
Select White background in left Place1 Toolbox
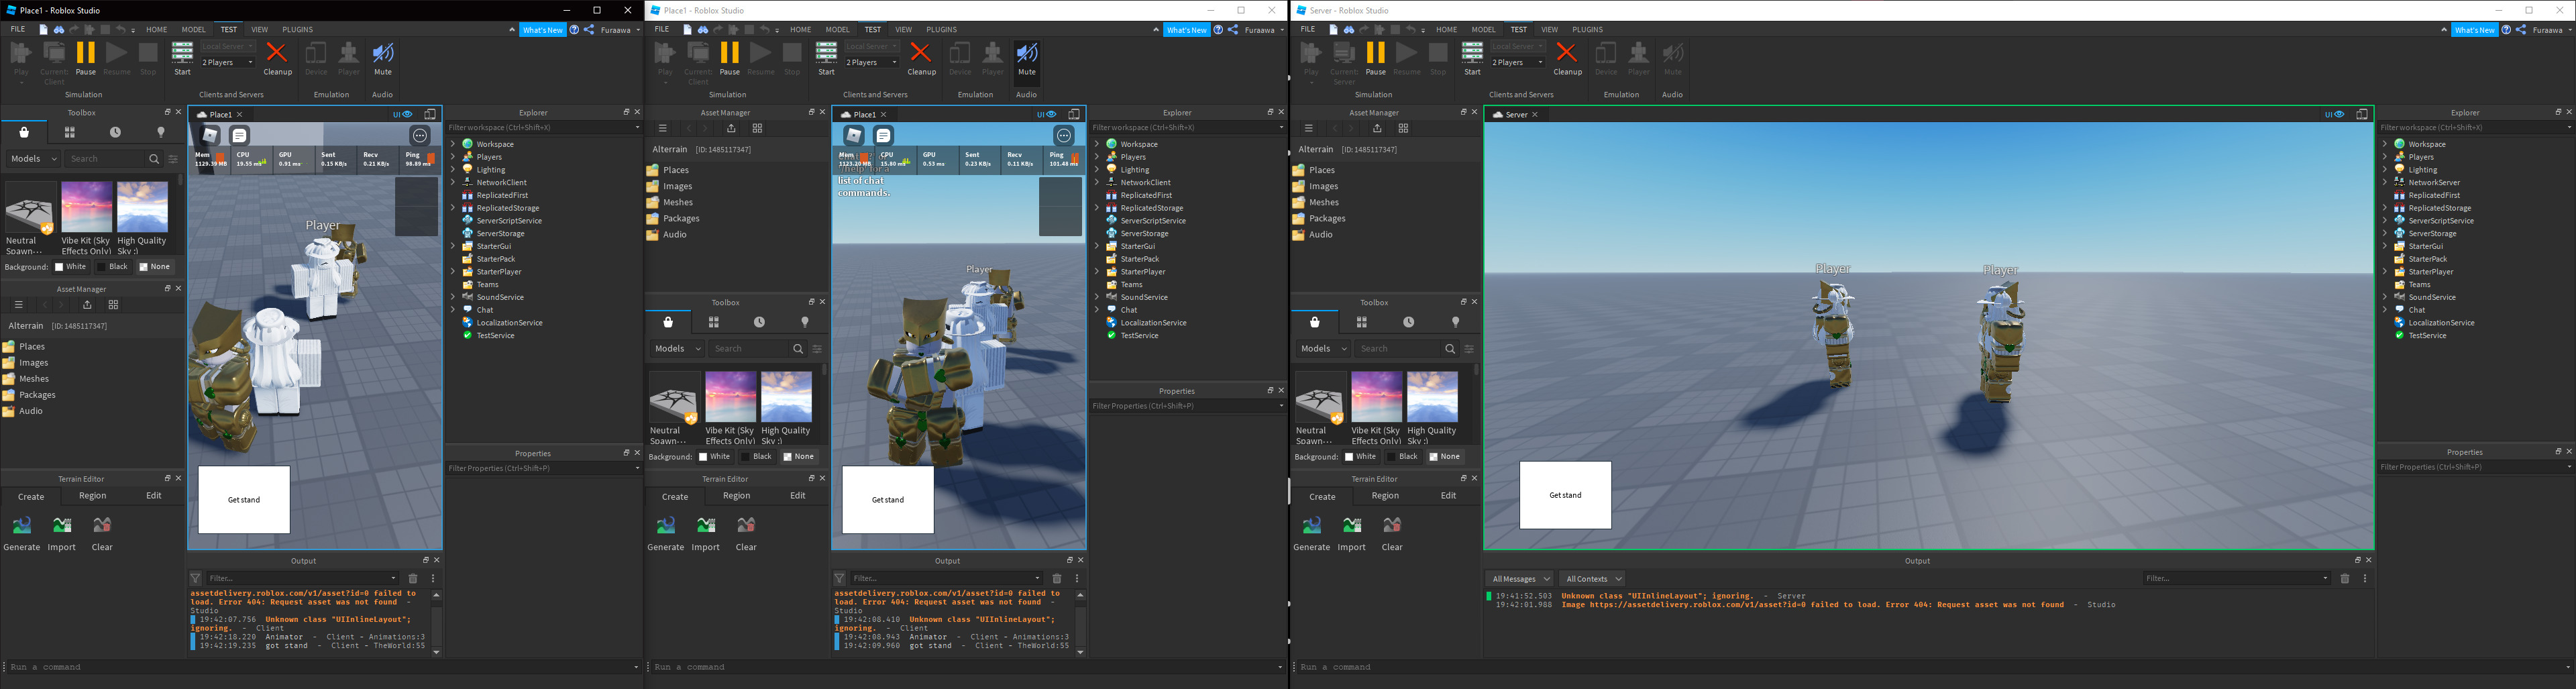pyautogui.click(x=70, y=267)
